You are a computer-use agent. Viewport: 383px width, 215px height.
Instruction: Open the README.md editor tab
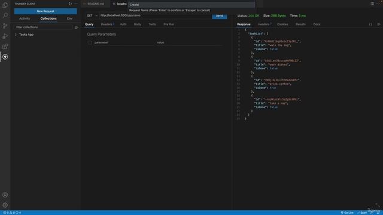(x=96, y=4)
